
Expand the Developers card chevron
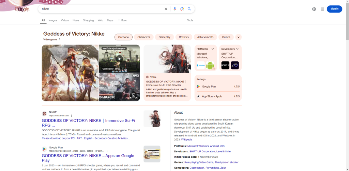pos(237,49)
